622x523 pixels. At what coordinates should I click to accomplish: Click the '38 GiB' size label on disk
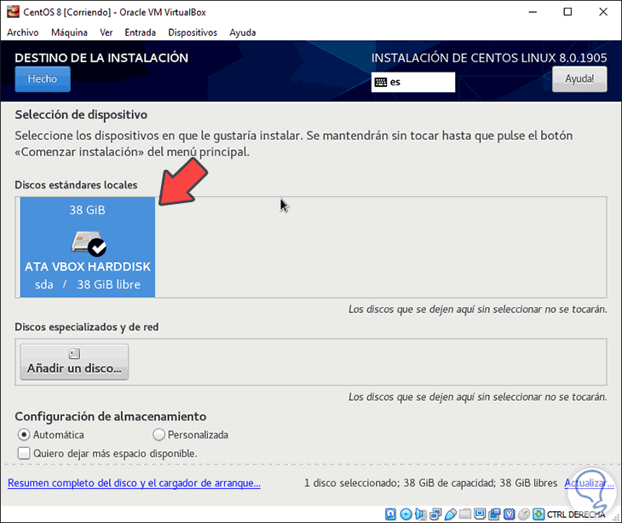tap(87, 210)
